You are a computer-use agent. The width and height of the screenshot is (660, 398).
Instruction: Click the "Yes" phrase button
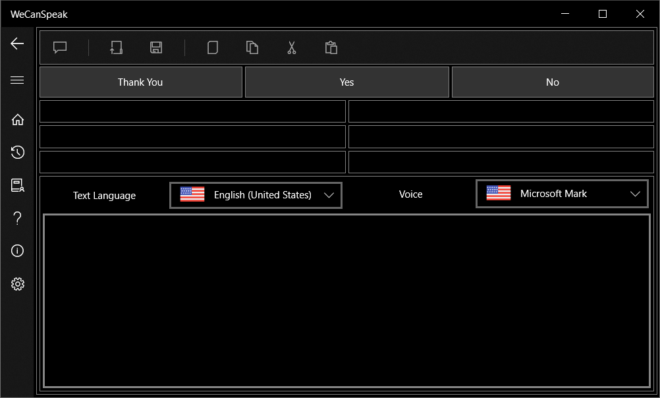click(347, 82)
